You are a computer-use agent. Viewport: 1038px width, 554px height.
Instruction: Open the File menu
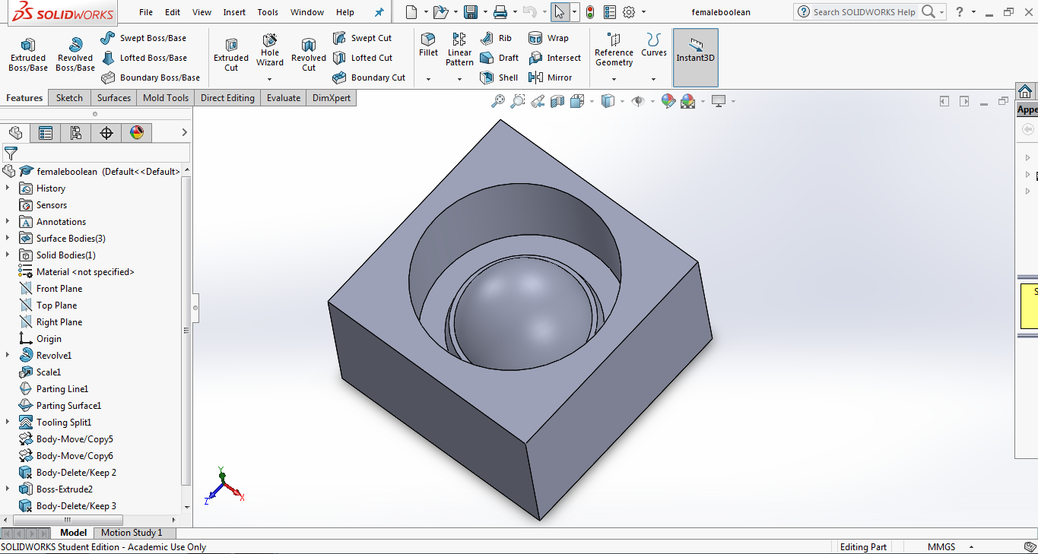(x=146, y=12)
